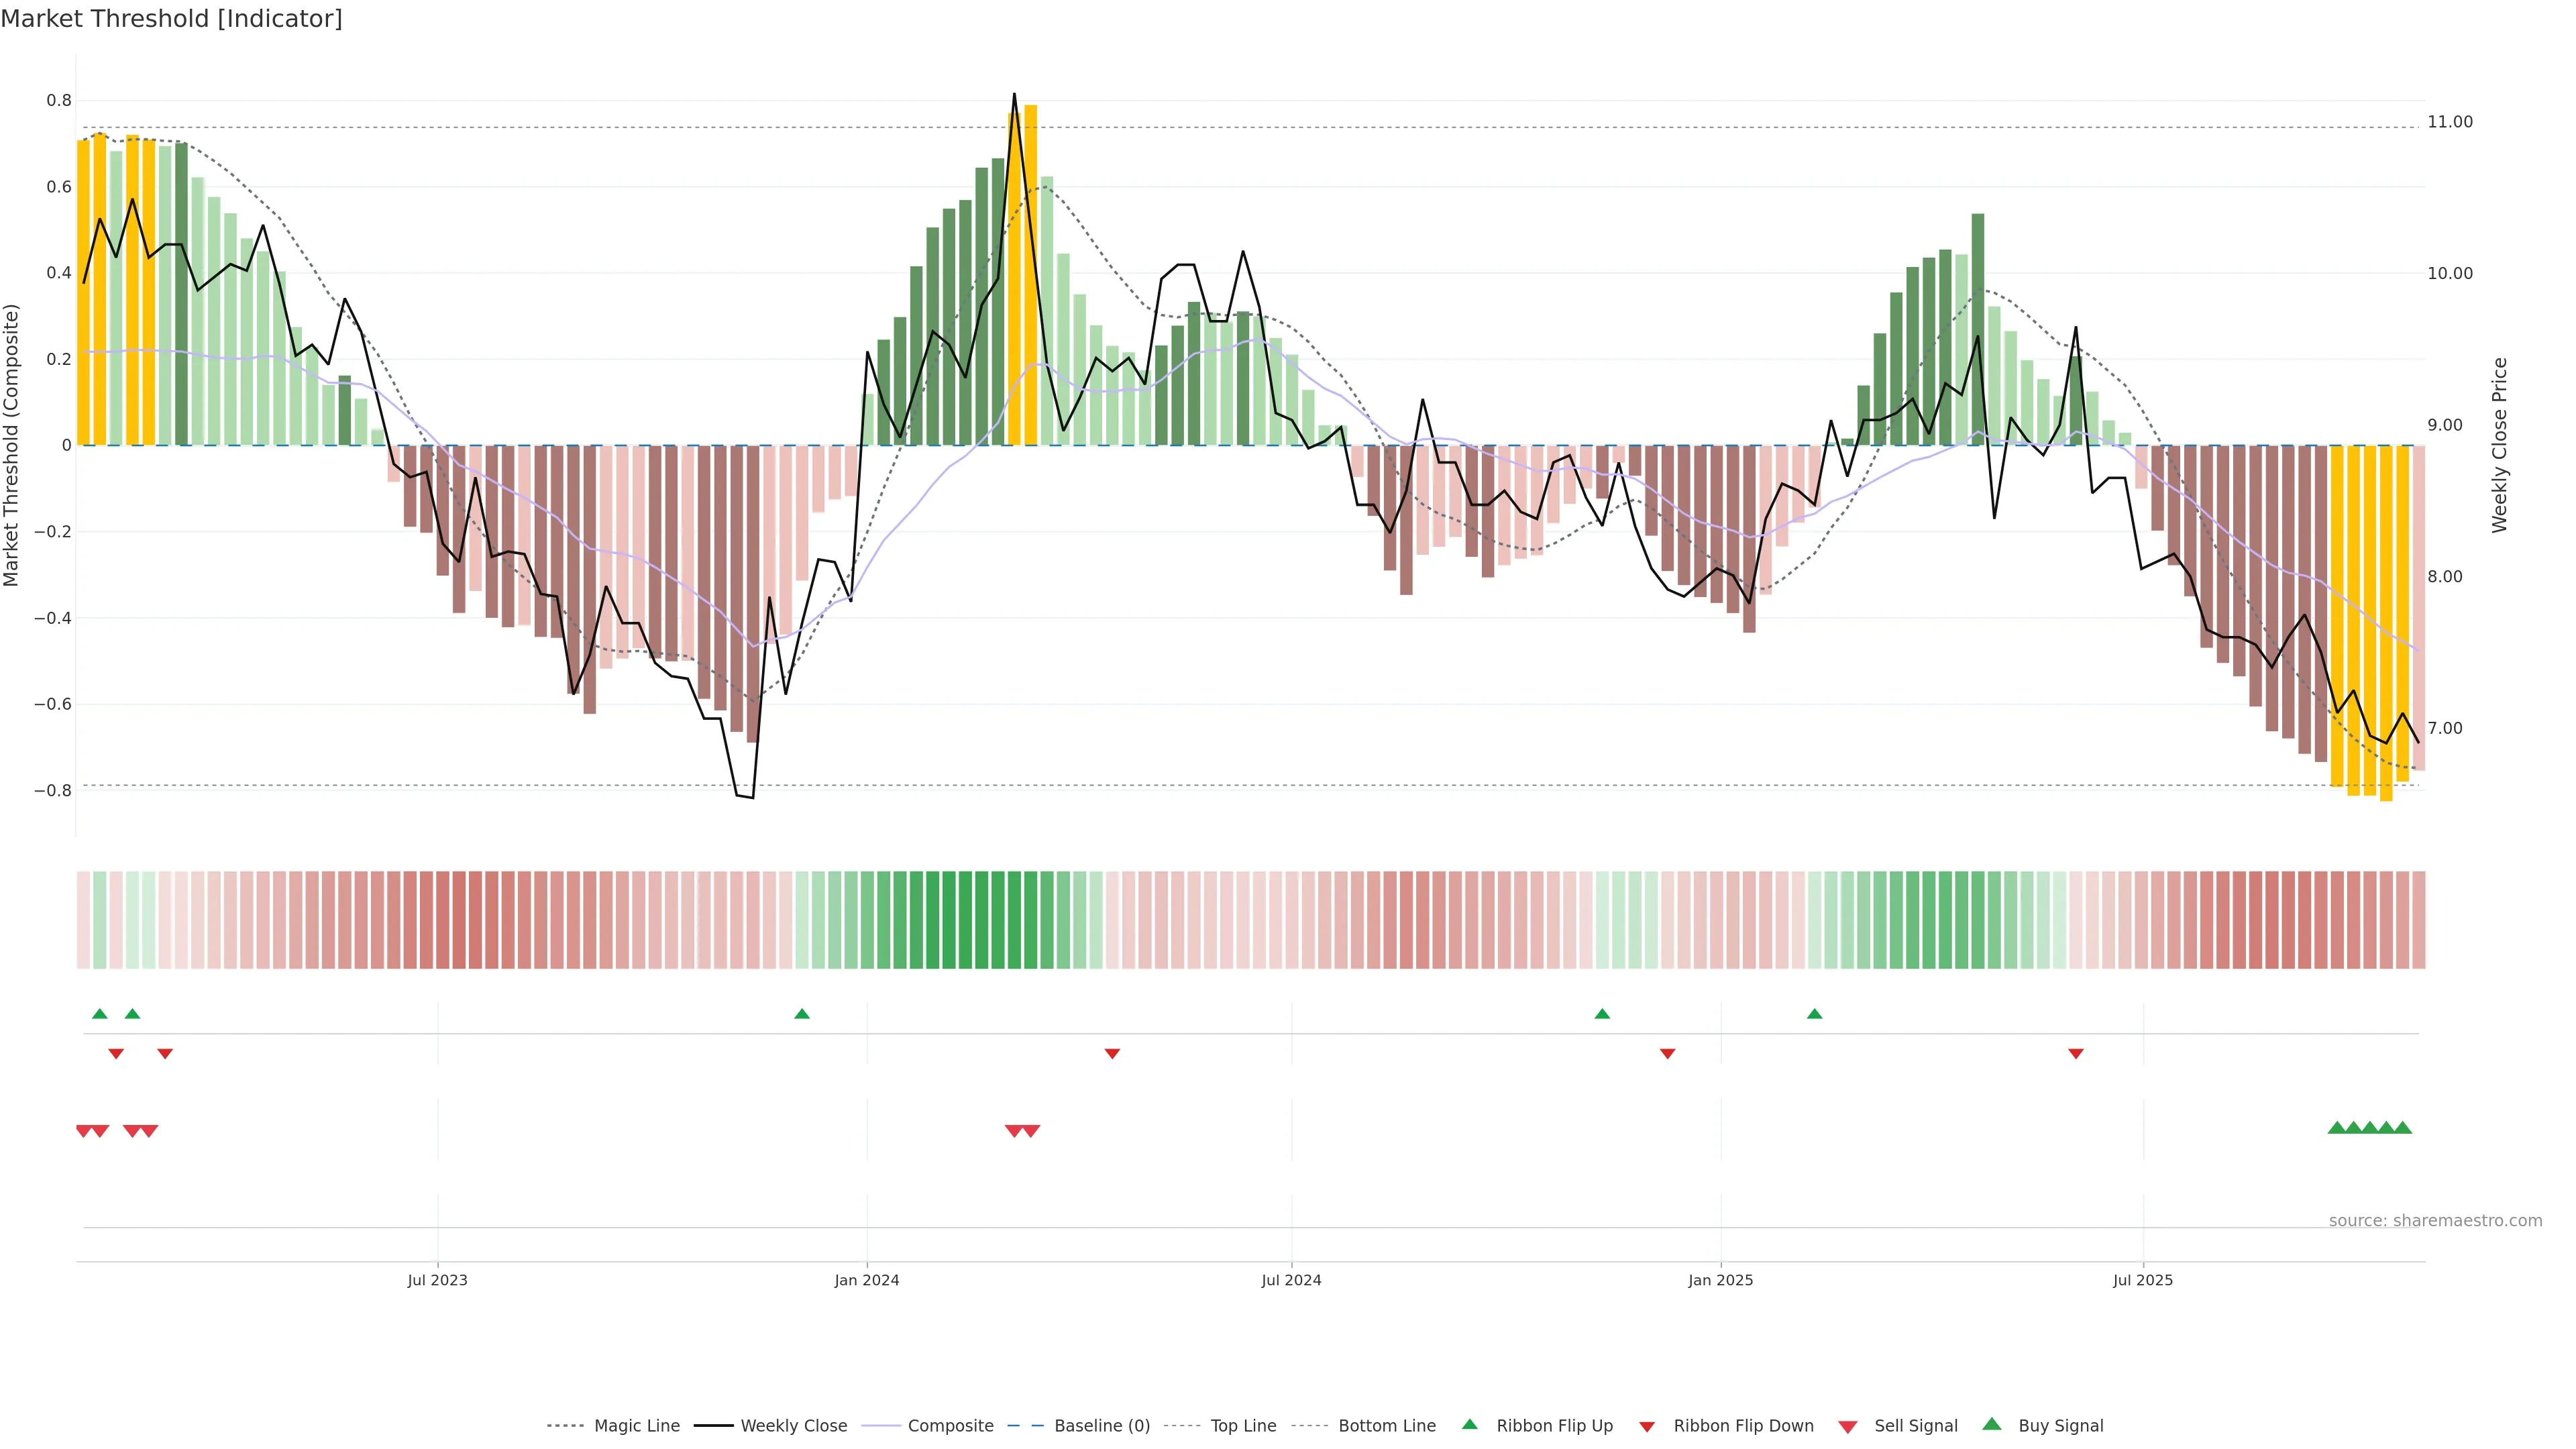
Task: Click green flip-up triangle just after Jan 2025
Action: click(x=1815, y=1014)
